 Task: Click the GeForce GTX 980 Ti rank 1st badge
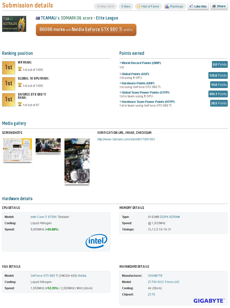(x=9, y=100)
